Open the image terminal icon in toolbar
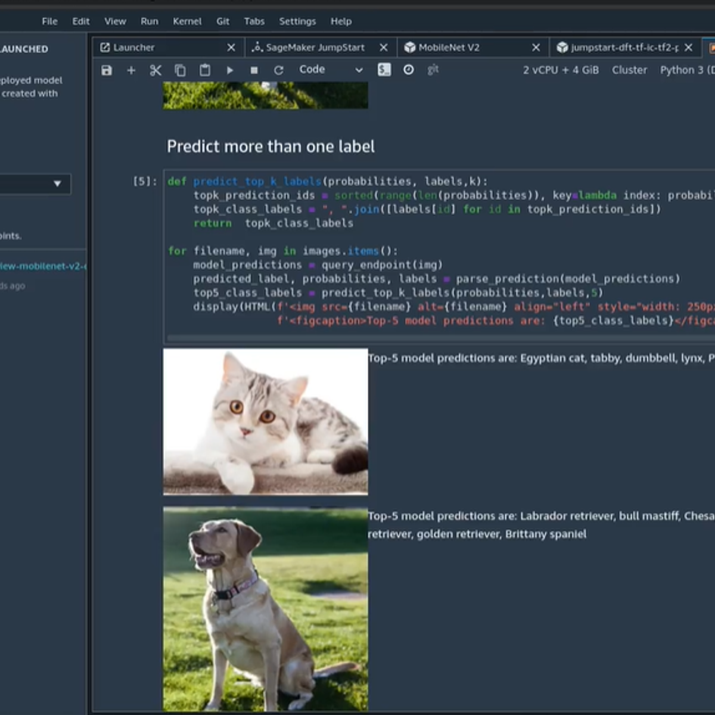 point(384,70)
